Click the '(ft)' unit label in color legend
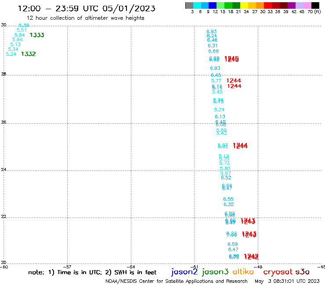The width and height of the screenshot is (325, 285). 318,11
